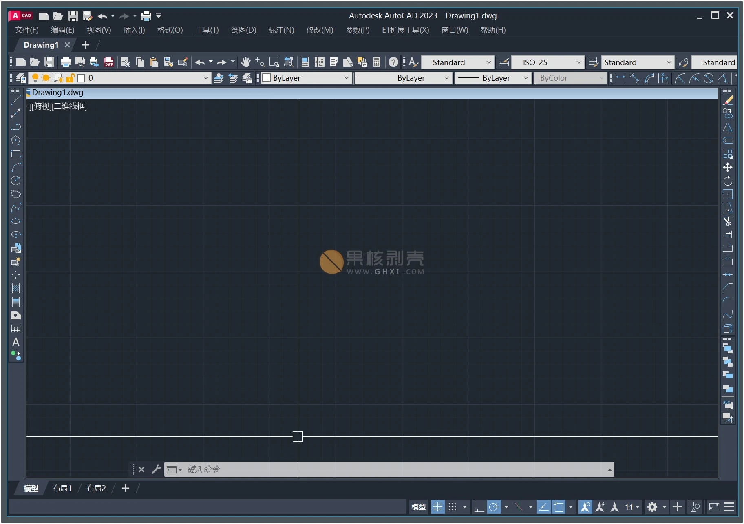Image resolution: width=744 pixels, height=524 pixels.
Task: Open the QuickCalc calculator
Action: point(377,62)
